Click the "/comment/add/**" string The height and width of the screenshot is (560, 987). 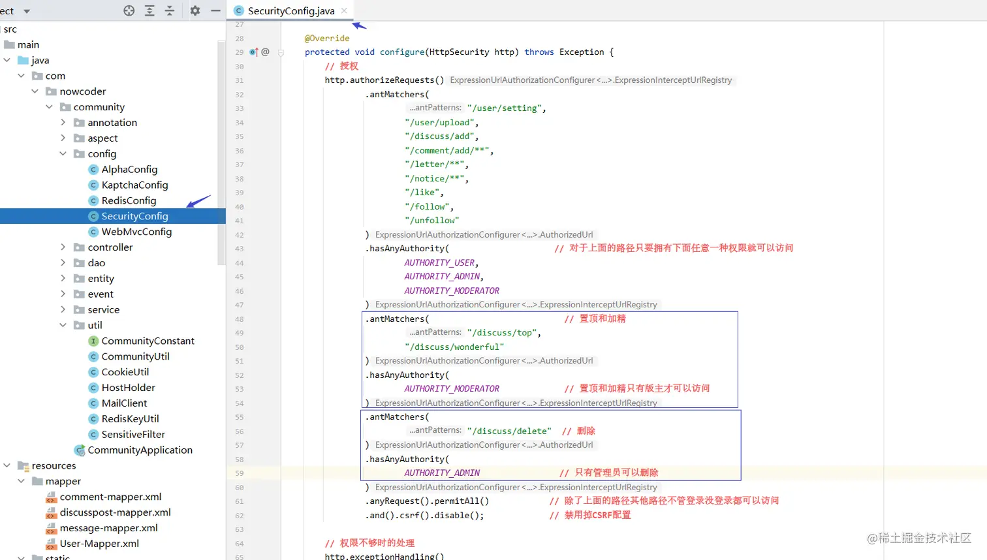coord(446,151)
